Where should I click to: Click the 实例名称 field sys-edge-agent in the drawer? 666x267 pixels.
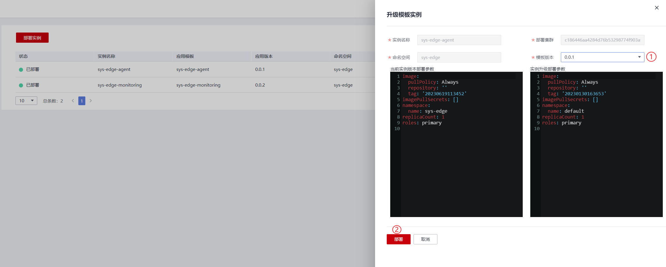coord(459,40)
